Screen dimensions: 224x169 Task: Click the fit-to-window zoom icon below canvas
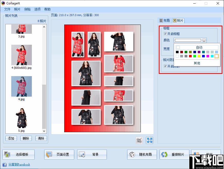[x=150, y=140]
